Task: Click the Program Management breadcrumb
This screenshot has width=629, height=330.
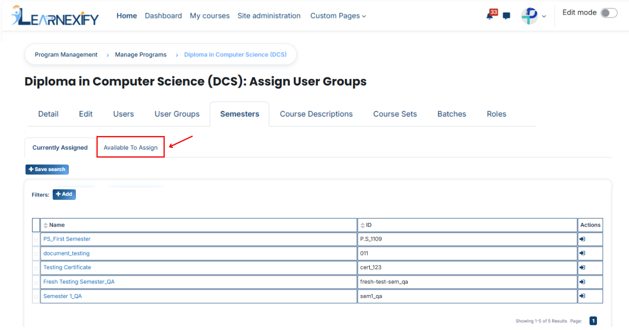Action: click(x=66, y=54)
